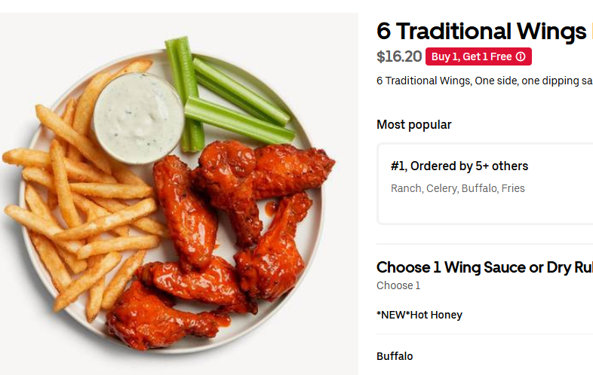Click the $16.20 price label
The width and height of the screenshot is (593, 375).
coord(399,56)
